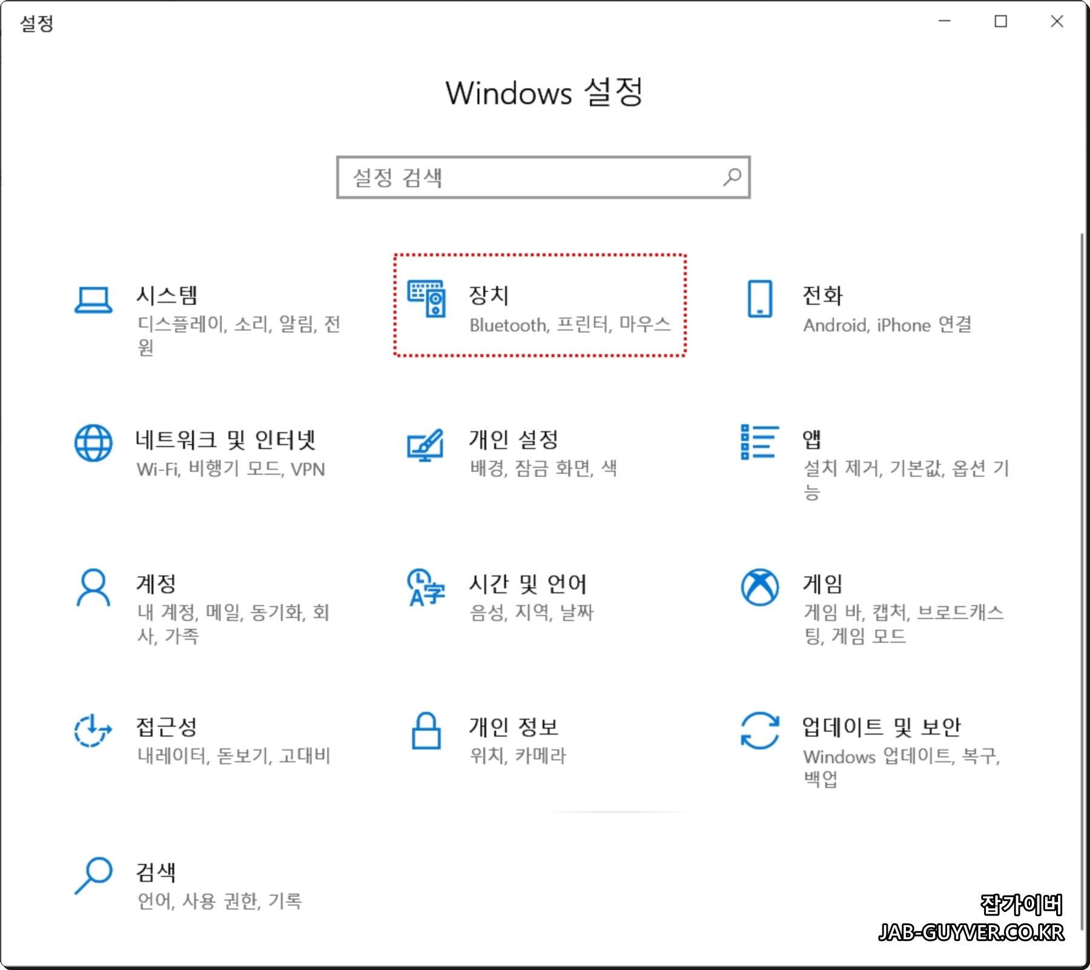Image resolution: width=1090 pixels, height=970 pixels.
Task: Open the 개인 정보 padlock icon
Action: click(426, 731)
